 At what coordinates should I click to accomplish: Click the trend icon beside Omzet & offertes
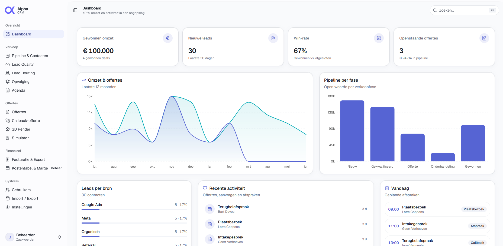84,80
